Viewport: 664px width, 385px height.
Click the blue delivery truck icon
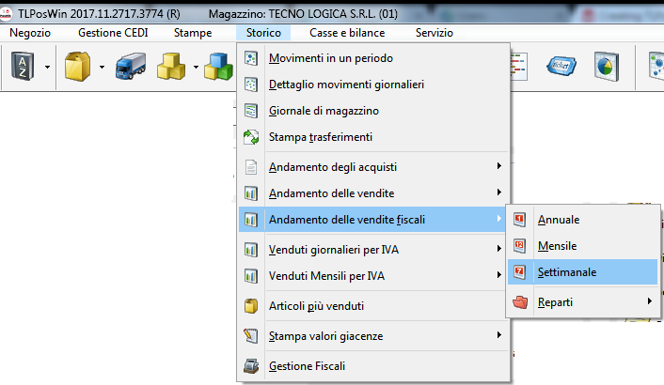pyautogui.click(x=129, y=67)
